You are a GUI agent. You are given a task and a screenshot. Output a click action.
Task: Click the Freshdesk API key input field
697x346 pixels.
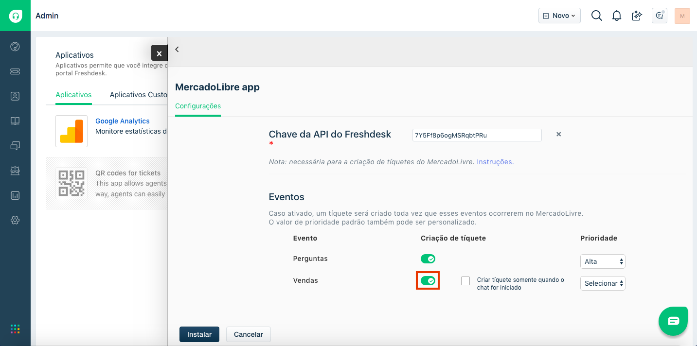coord(477,135)
